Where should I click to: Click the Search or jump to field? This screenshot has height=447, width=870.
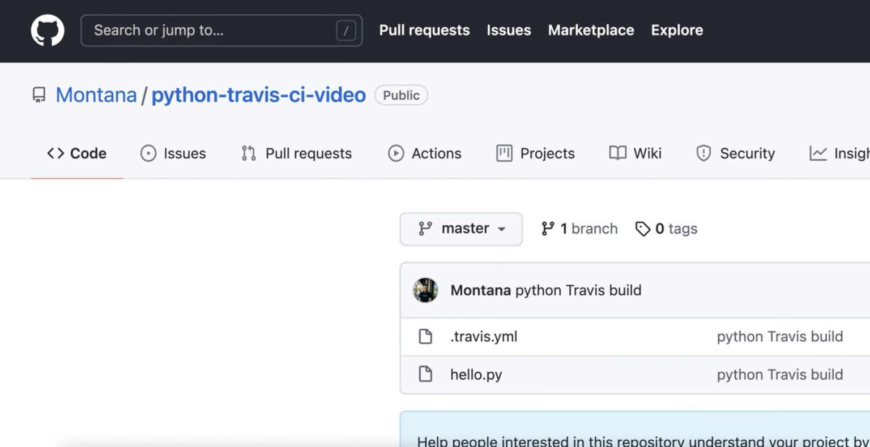click(x=221, y=30)
